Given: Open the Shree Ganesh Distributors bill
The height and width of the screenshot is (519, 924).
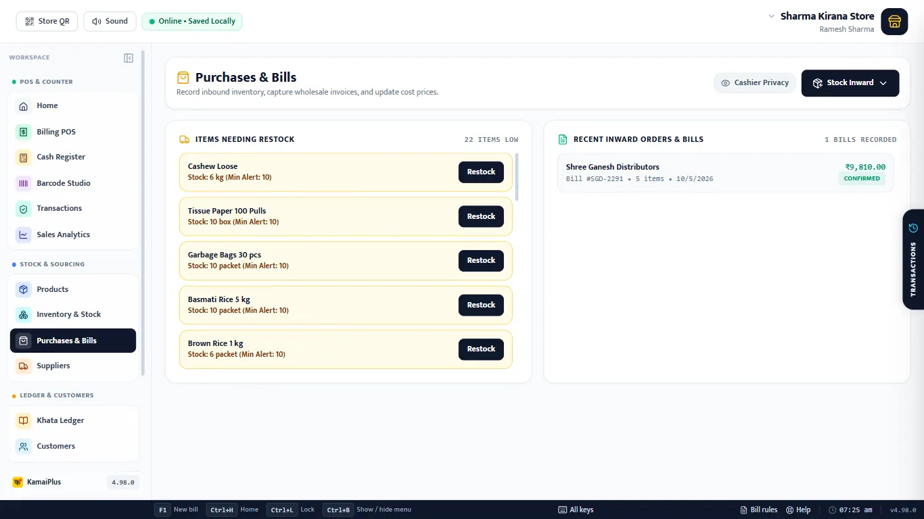Looking at the screenshot, I should coord(725,172).
